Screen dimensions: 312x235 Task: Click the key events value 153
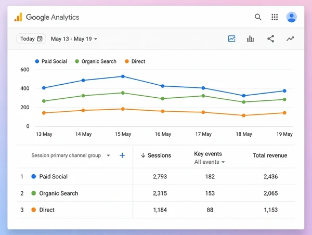[210, 193]
